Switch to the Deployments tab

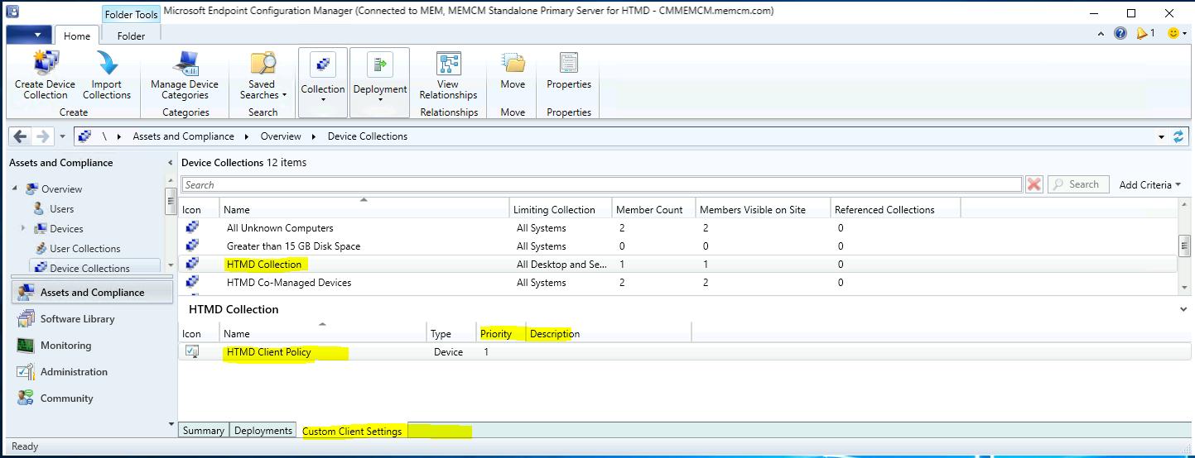(263, 431)
